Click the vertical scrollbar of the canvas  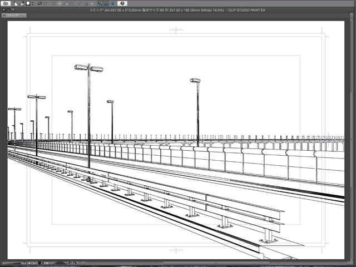click(352, 139)
